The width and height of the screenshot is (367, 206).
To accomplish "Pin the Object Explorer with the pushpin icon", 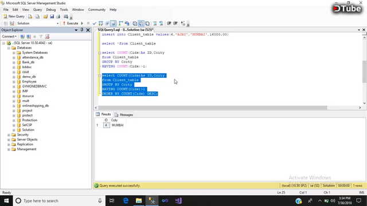I will point(82,30).
